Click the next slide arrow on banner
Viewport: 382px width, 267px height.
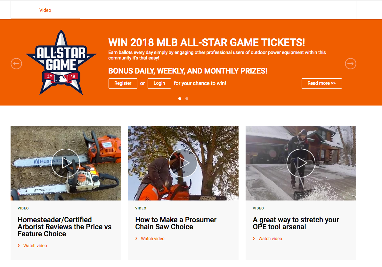tap(351, 64)
